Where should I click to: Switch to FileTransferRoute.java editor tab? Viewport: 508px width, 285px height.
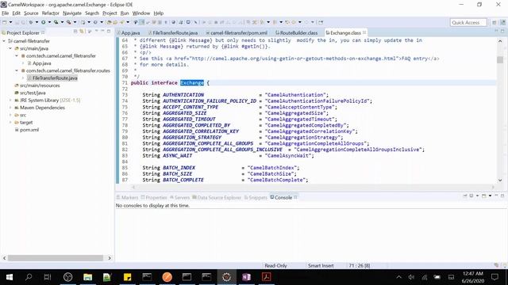[x=173, y=32]
